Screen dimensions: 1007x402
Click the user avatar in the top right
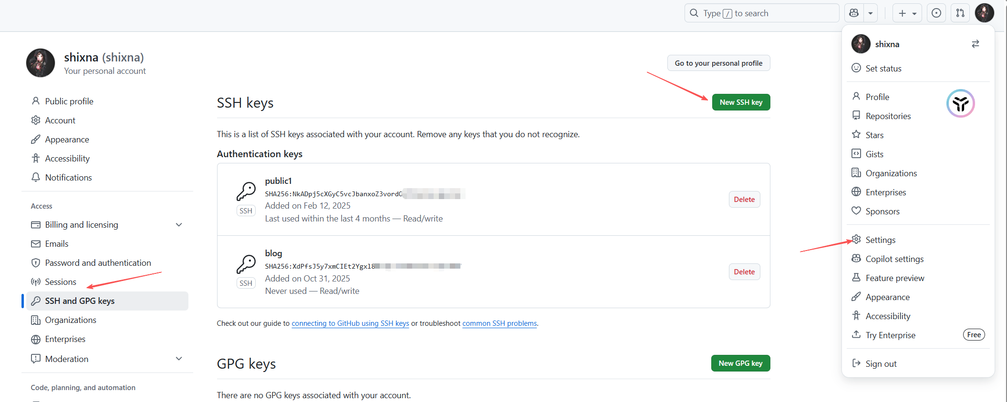(984, 13)
